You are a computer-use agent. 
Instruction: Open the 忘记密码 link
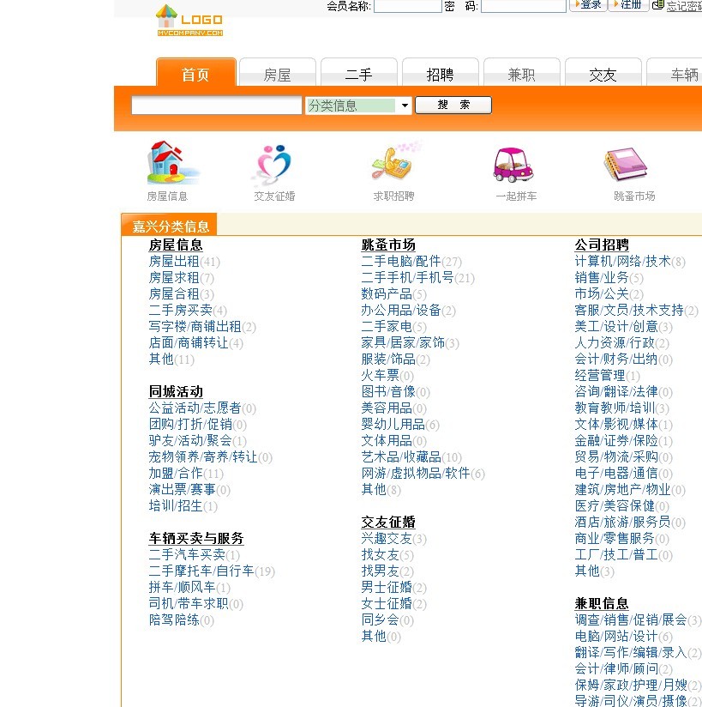684,6
